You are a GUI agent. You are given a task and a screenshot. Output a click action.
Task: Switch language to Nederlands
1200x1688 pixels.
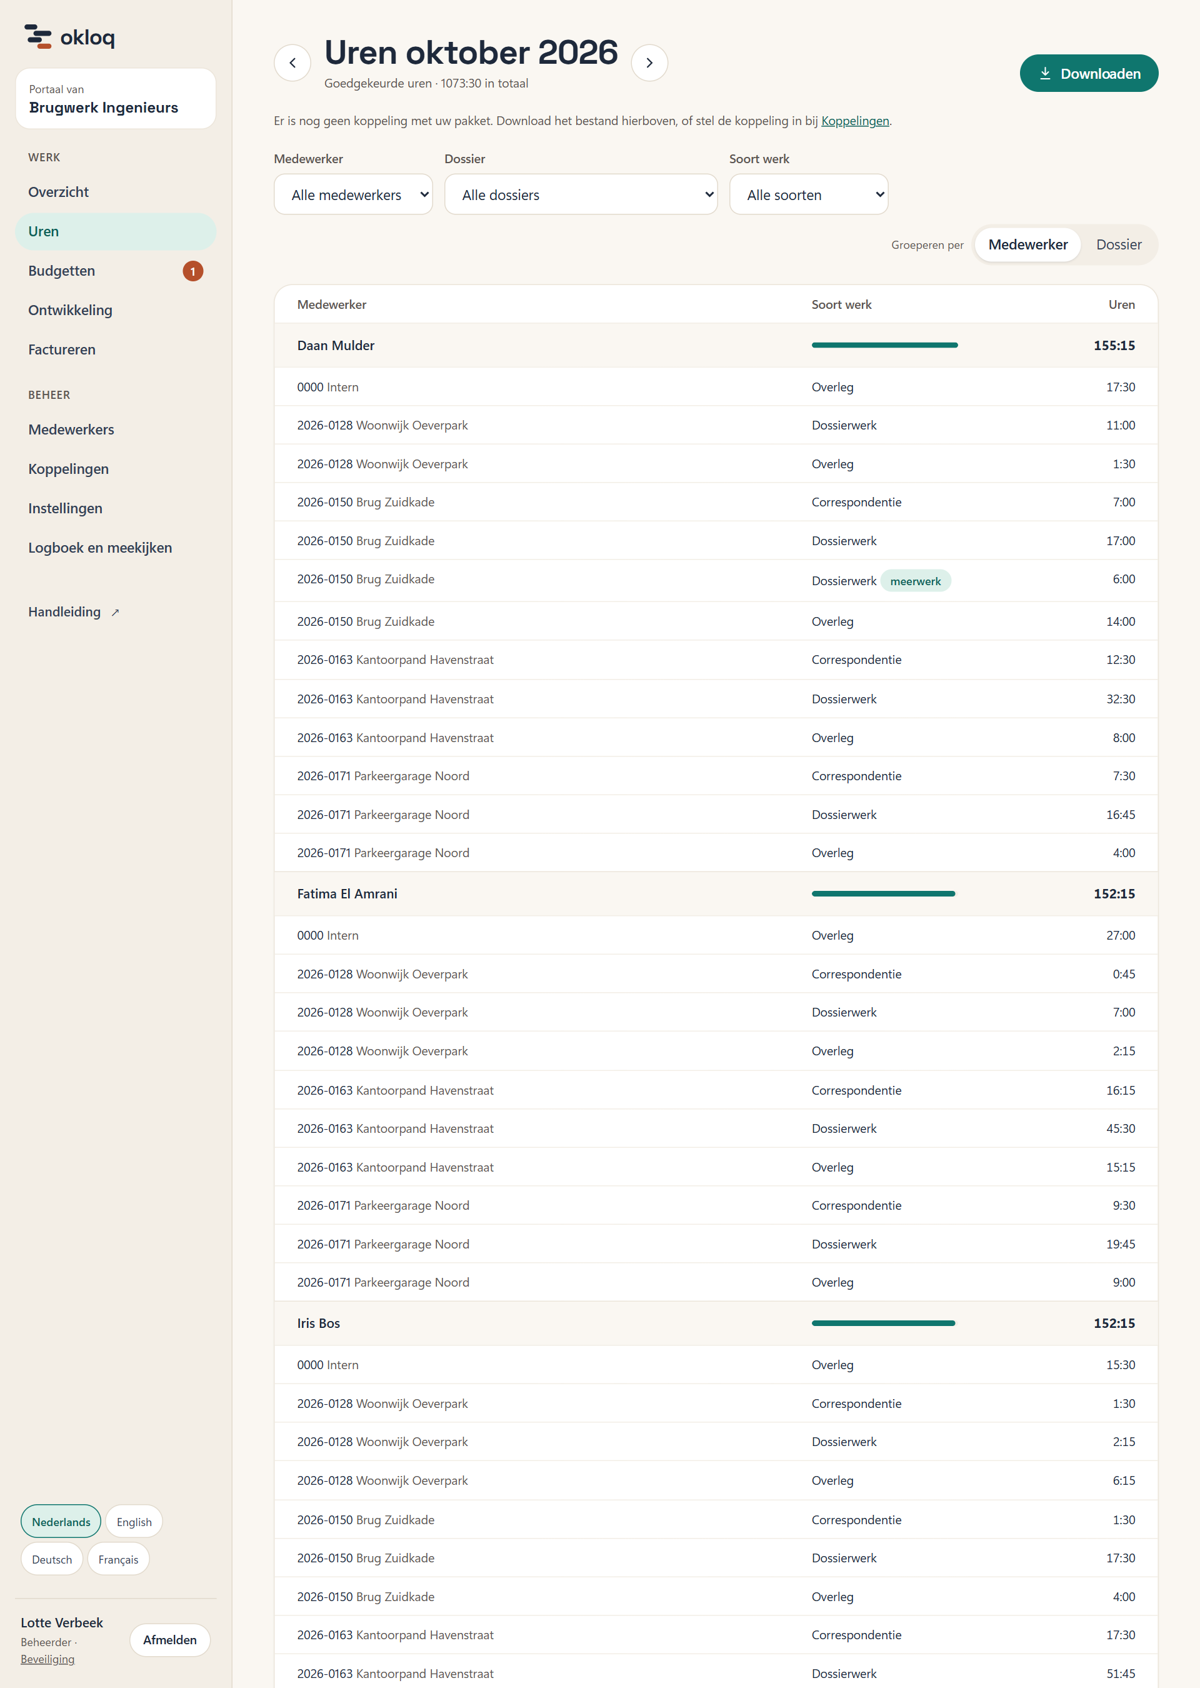61,1521
